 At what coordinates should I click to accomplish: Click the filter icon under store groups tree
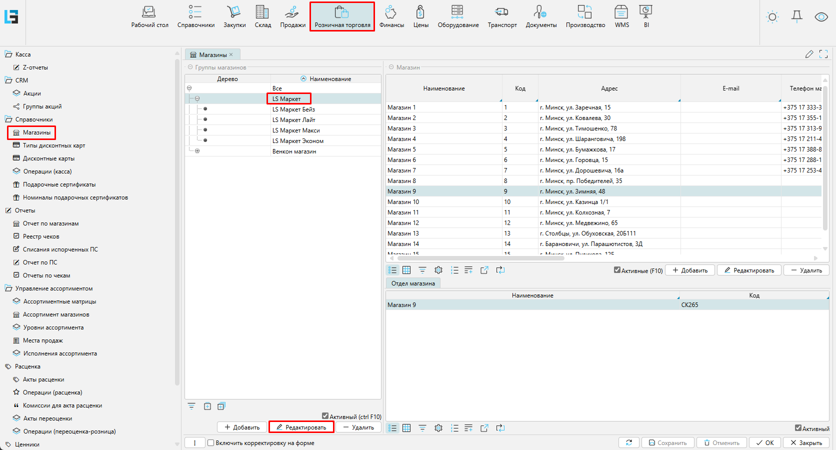tap(191, 406)
